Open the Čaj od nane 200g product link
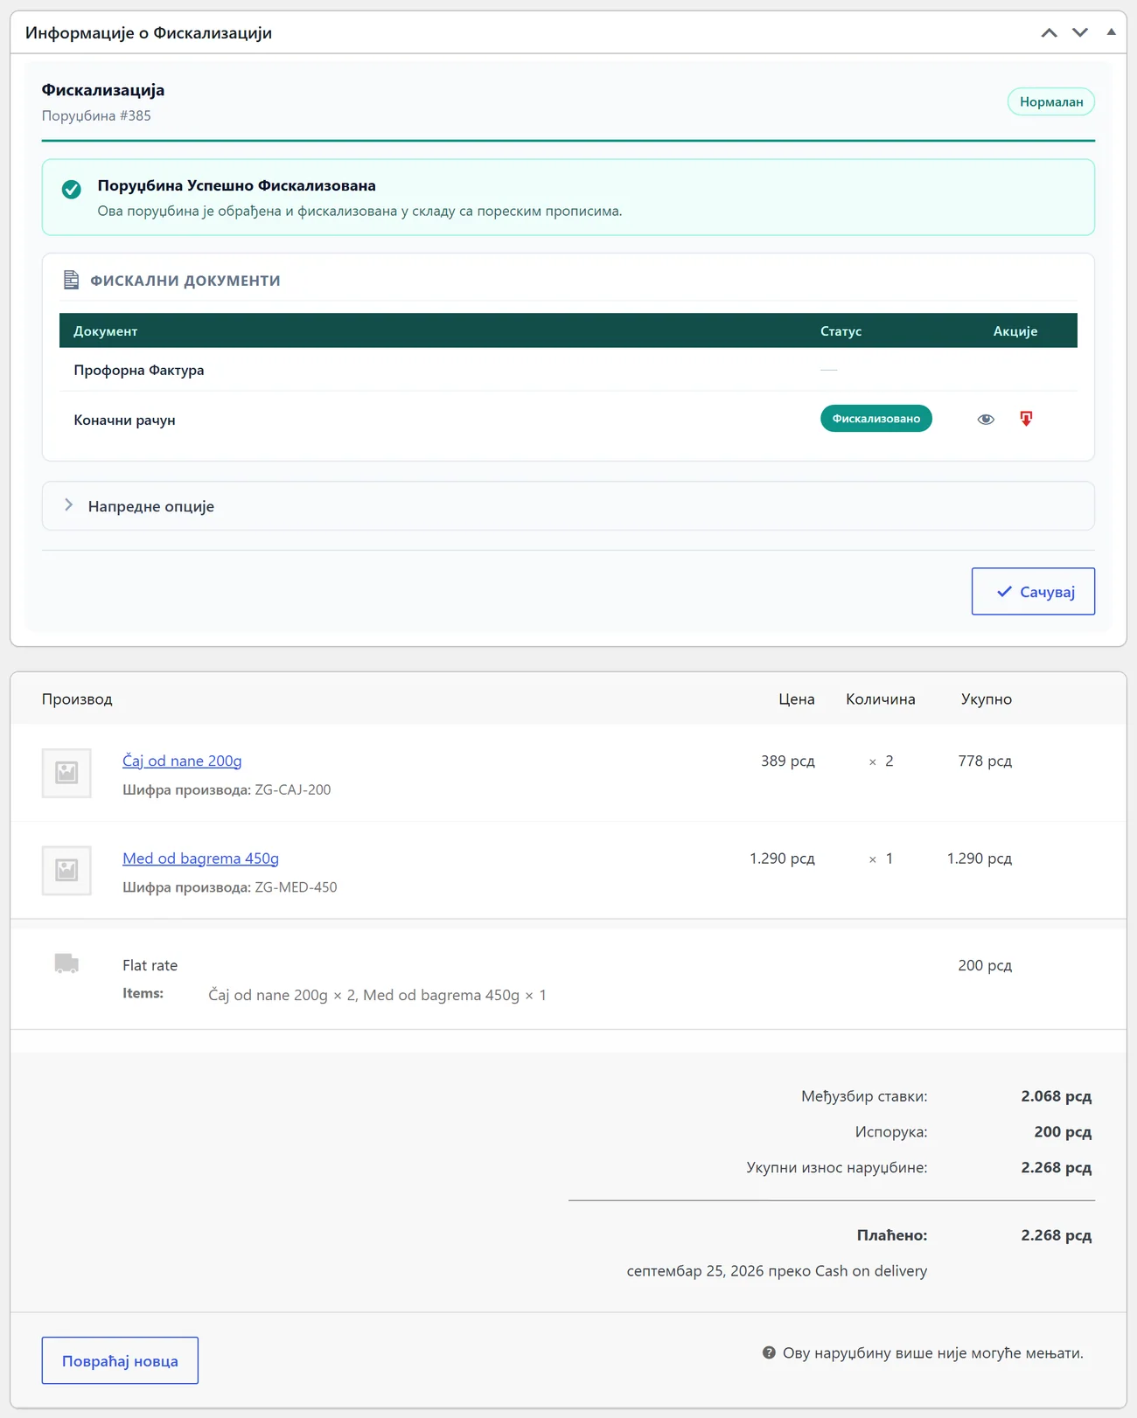The width and height of the screenshot is (1137, 1418). coord(182,761)
